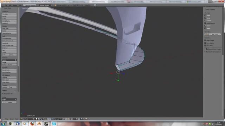Collapse the Mesh Display panel
The width and height of the screenshot is (225, 126).
205,9
